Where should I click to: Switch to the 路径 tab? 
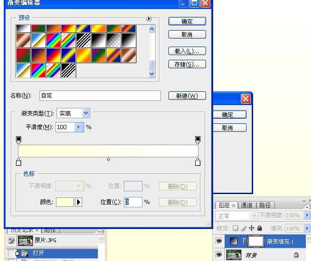[265, 205]
